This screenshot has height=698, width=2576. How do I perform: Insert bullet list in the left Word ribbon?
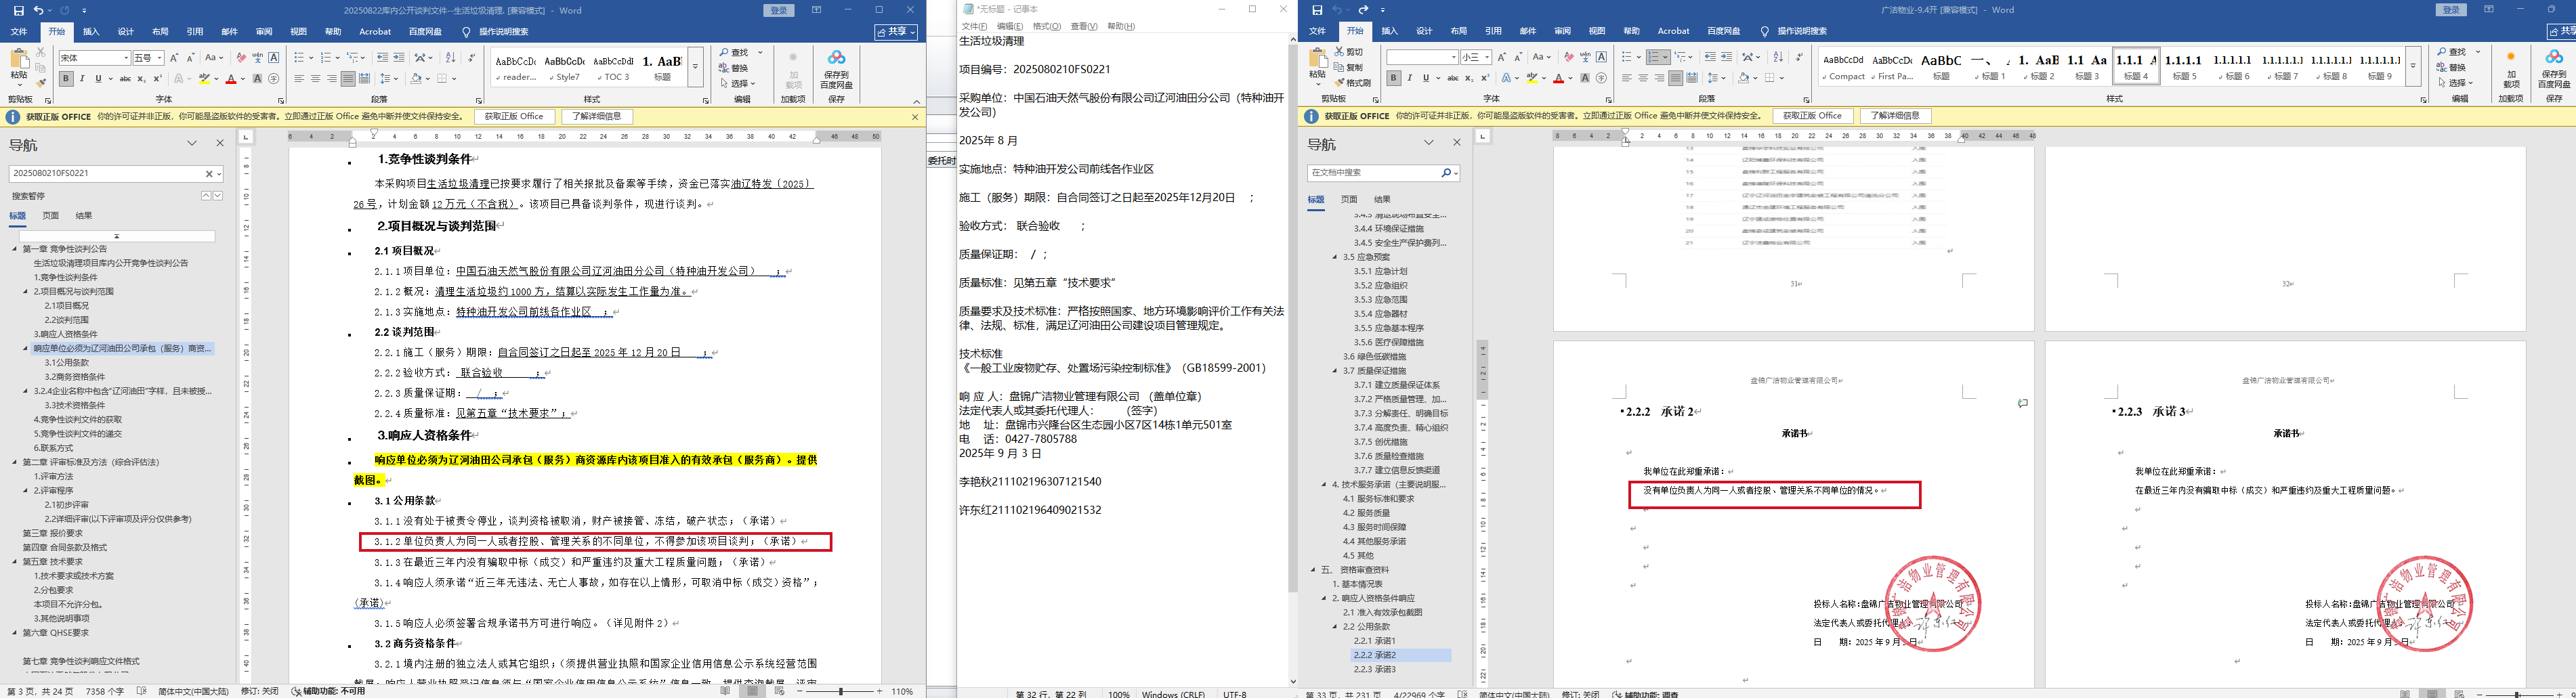click(299, 58)
